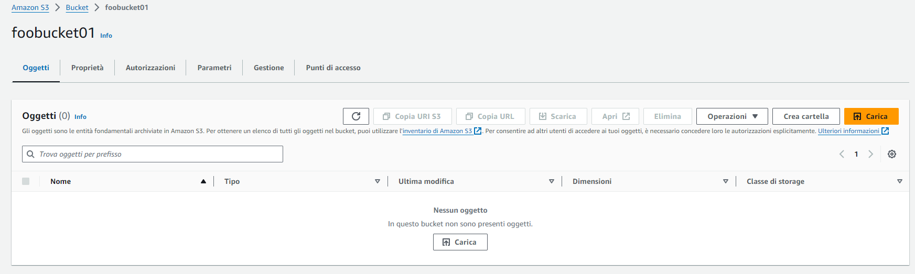Click the Nome column header
The image size is (915, 274).
61,181
